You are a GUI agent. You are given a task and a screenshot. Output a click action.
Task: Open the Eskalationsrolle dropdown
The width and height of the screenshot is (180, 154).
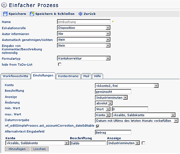tap(84, 28)
